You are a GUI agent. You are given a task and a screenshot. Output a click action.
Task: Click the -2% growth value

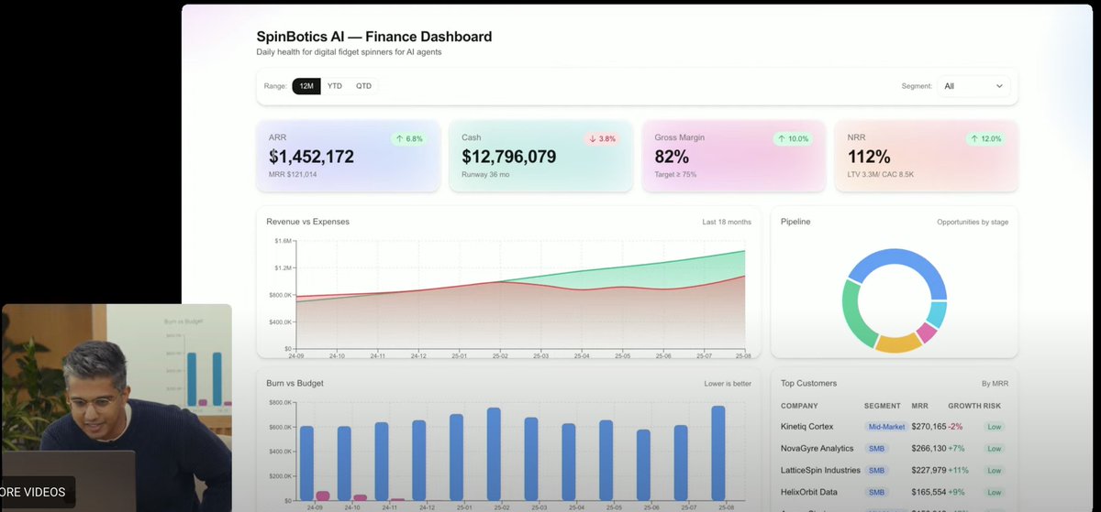click(x=956, y=427)
